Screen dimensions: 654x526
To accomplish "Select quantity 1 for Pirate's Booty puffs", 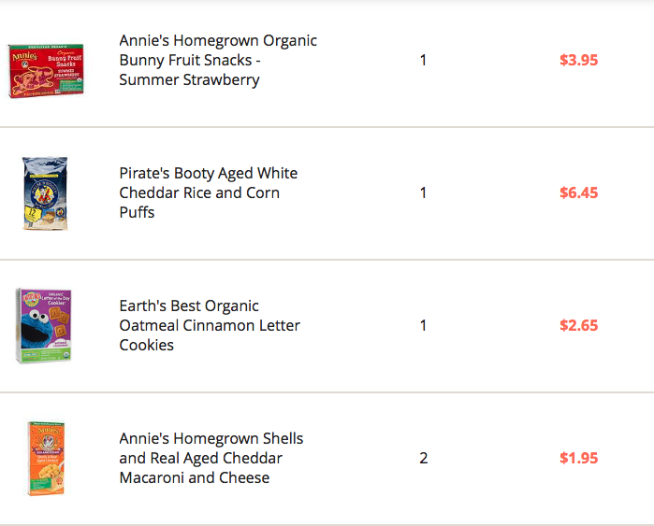I will (x=423, y=192).
